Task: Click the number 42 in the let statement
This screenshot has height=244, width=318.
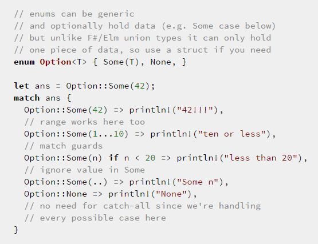Action: click(x=140, y=86)
